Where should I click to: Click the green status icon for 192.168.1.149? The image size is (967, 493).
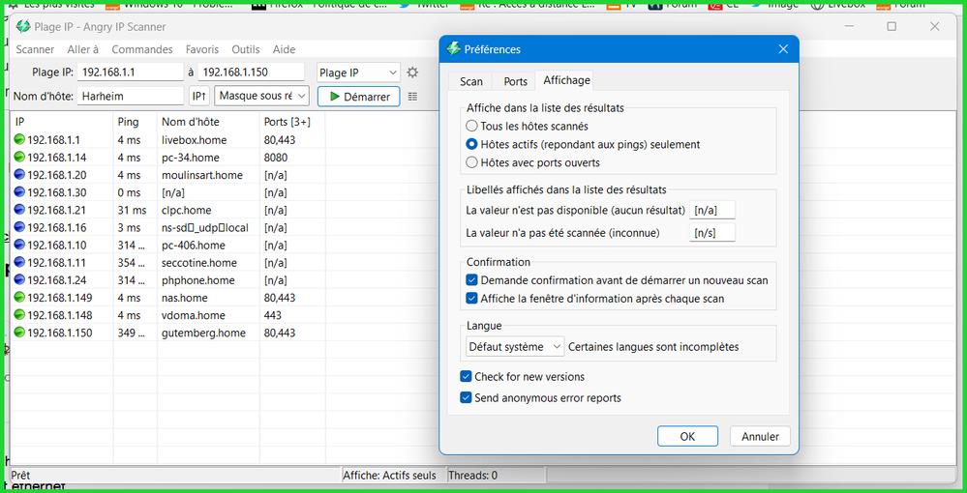tap(19, 298)
